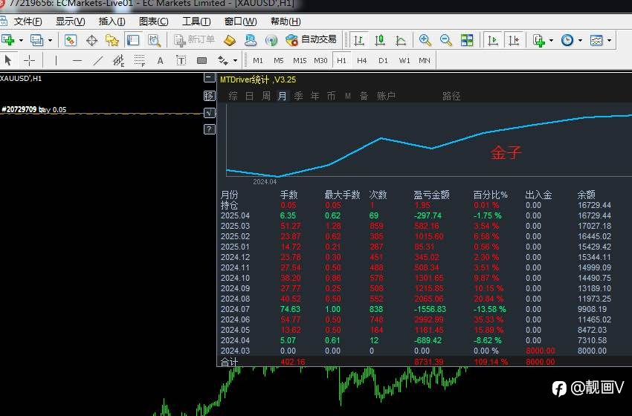
Task: Show the Terminal window icon
Action: click(133, 40)
